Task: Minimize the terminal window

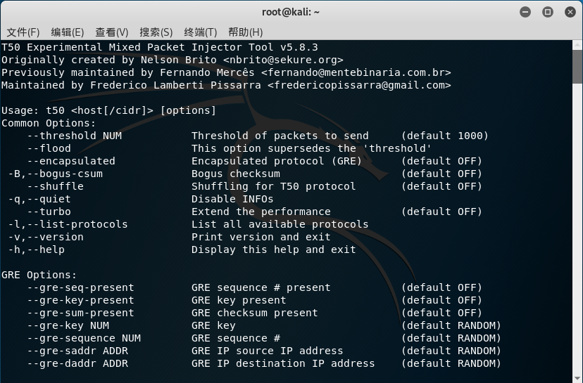Action: [x=525, y=12]
